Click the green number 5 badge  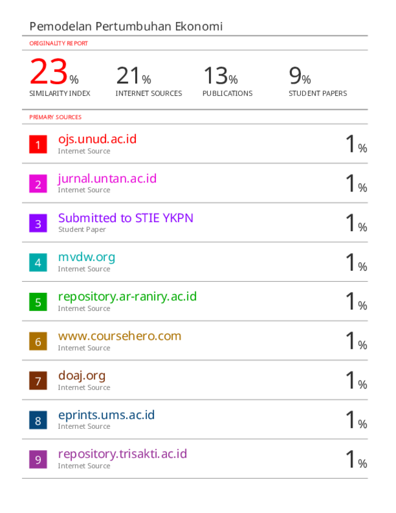click(x=38, y=302)
